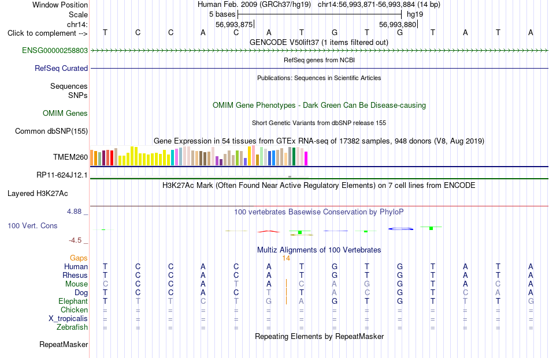This screenshot has width=549, height=358.
Task: Click the 56,993,875 position marker
Action: coord(234,24)
